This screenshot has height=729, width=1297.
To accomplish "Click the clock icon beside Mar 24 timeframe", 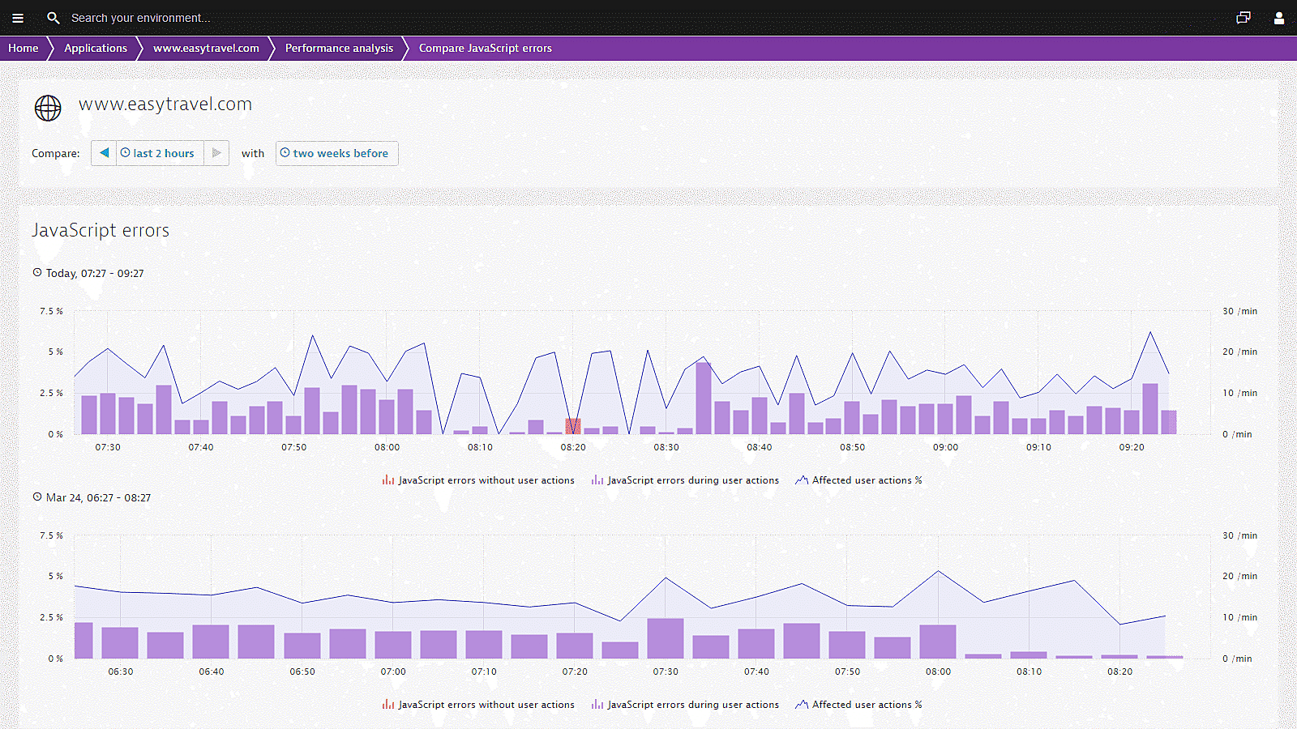I will tap(37, 497).
